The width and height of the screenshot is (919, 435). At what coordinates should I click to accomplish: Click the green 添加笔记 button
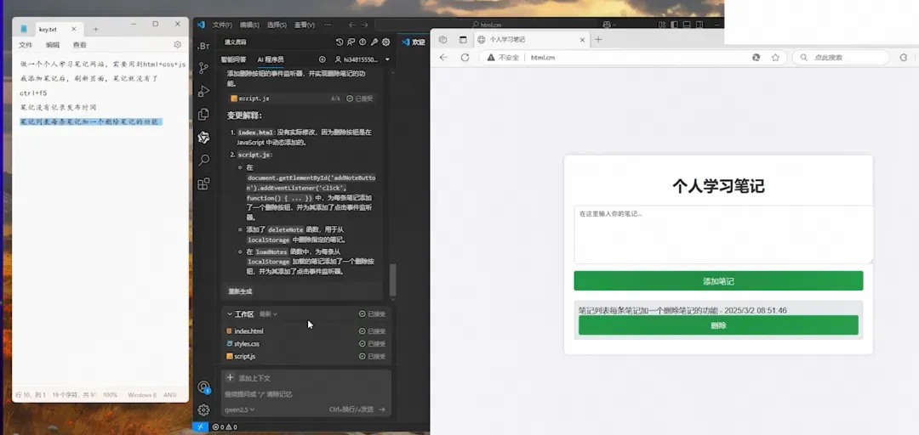coord(718,281)
